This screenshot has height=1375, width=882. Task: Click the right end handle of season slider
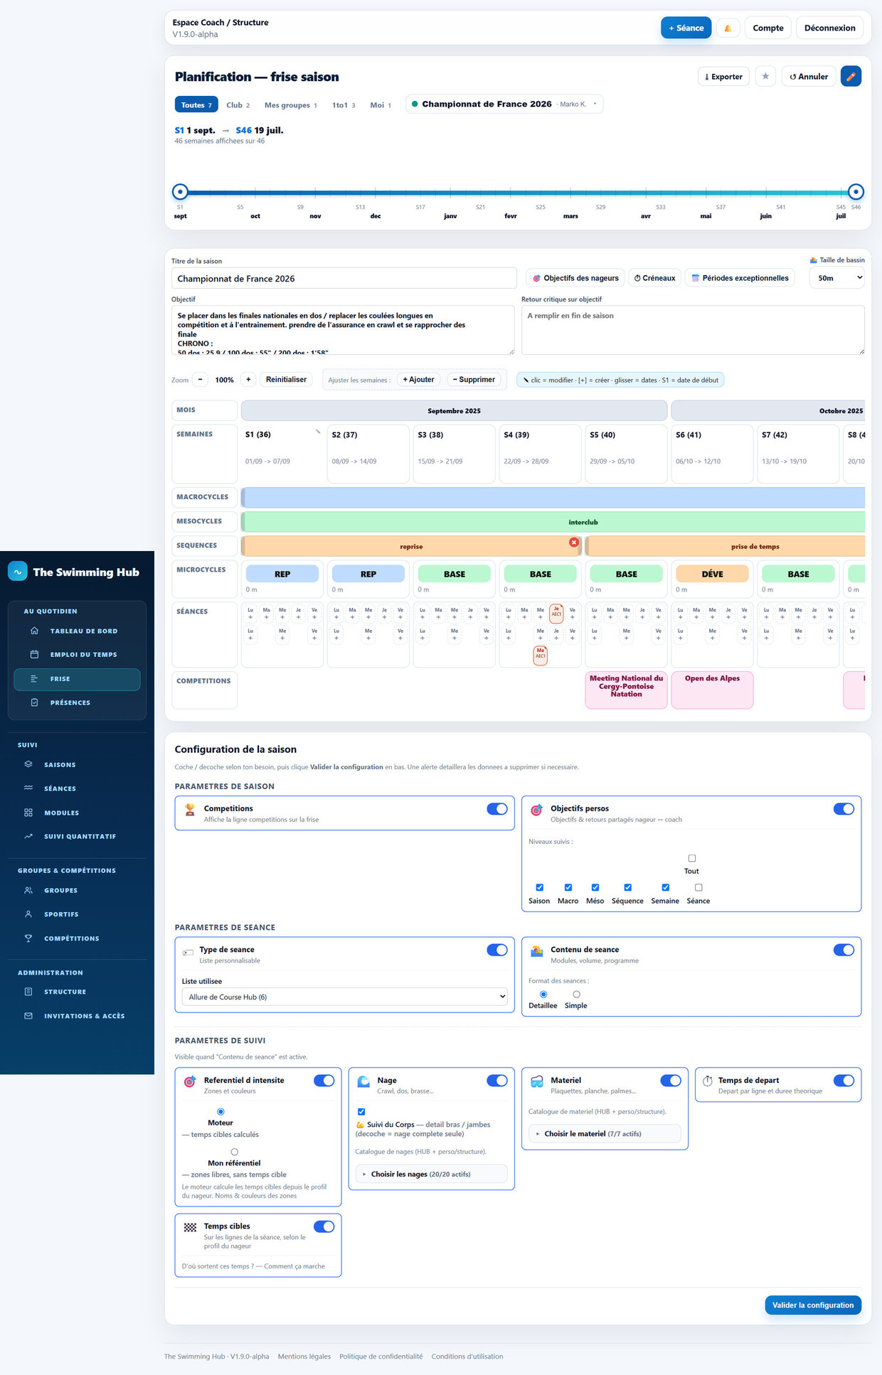(856, 192)
